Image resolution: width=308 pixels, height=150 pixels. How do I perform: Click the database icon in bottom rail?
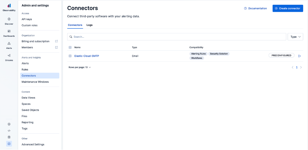[9, 137]
